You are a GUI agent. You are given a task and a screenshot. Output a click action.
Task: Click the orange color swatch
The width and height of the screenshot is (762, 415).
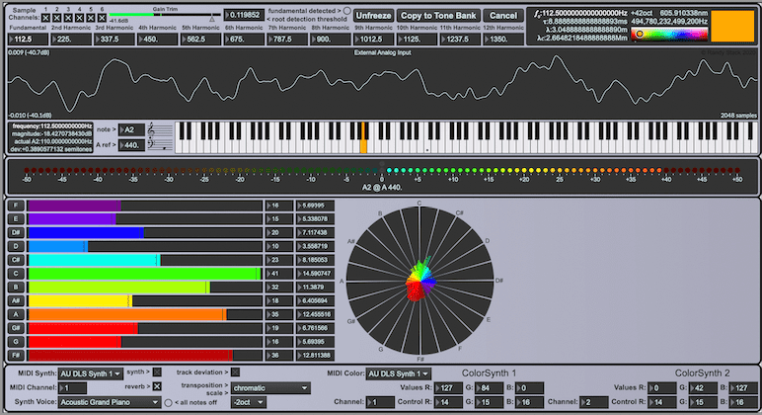click(x=731, y=27)
